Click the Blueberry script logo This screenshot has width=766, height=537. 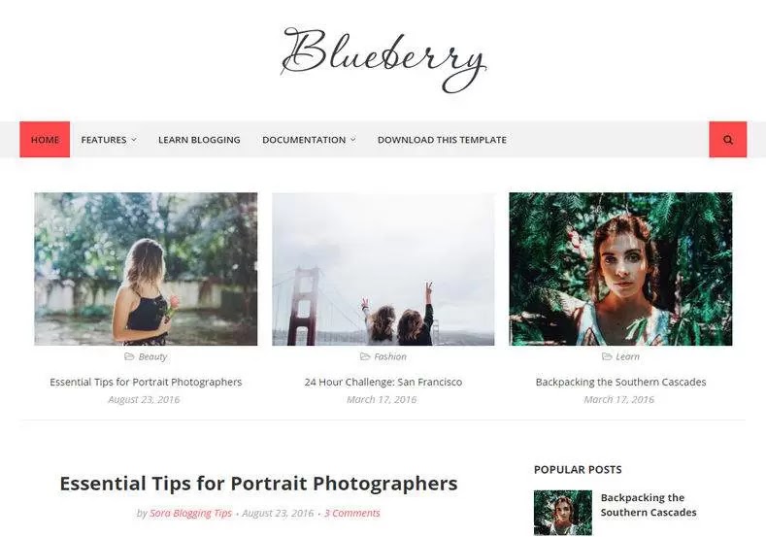pyautogui.click(x=383, y=59)
